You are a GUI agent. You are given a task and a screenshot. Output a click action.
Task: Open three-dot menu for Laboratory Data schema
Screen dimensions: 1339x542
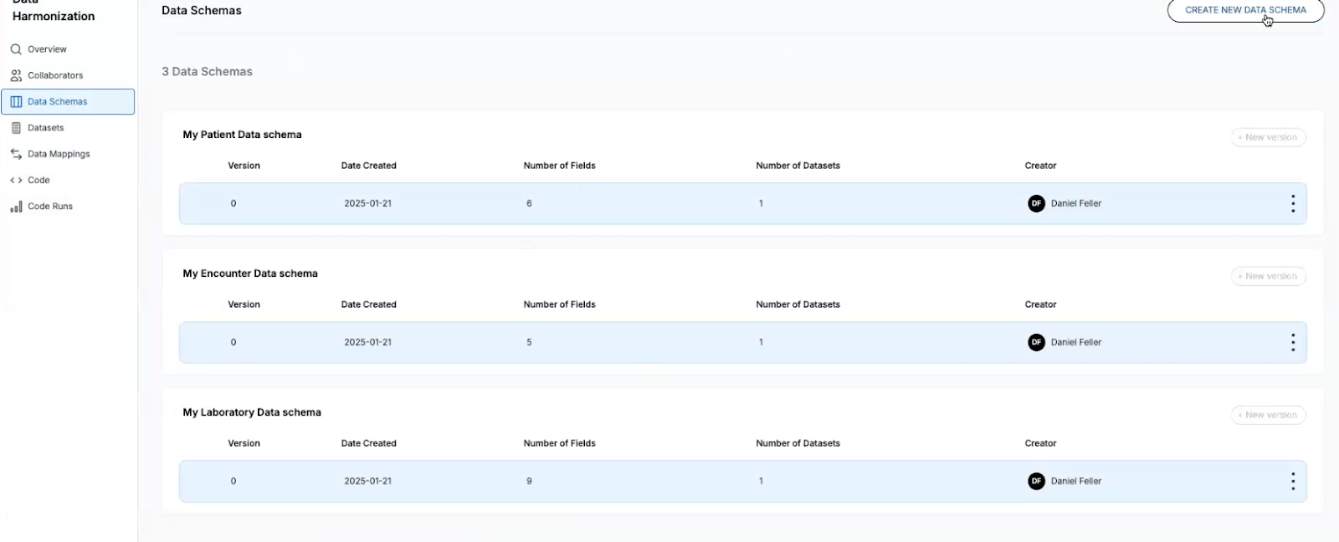(x=1293, y=481)
